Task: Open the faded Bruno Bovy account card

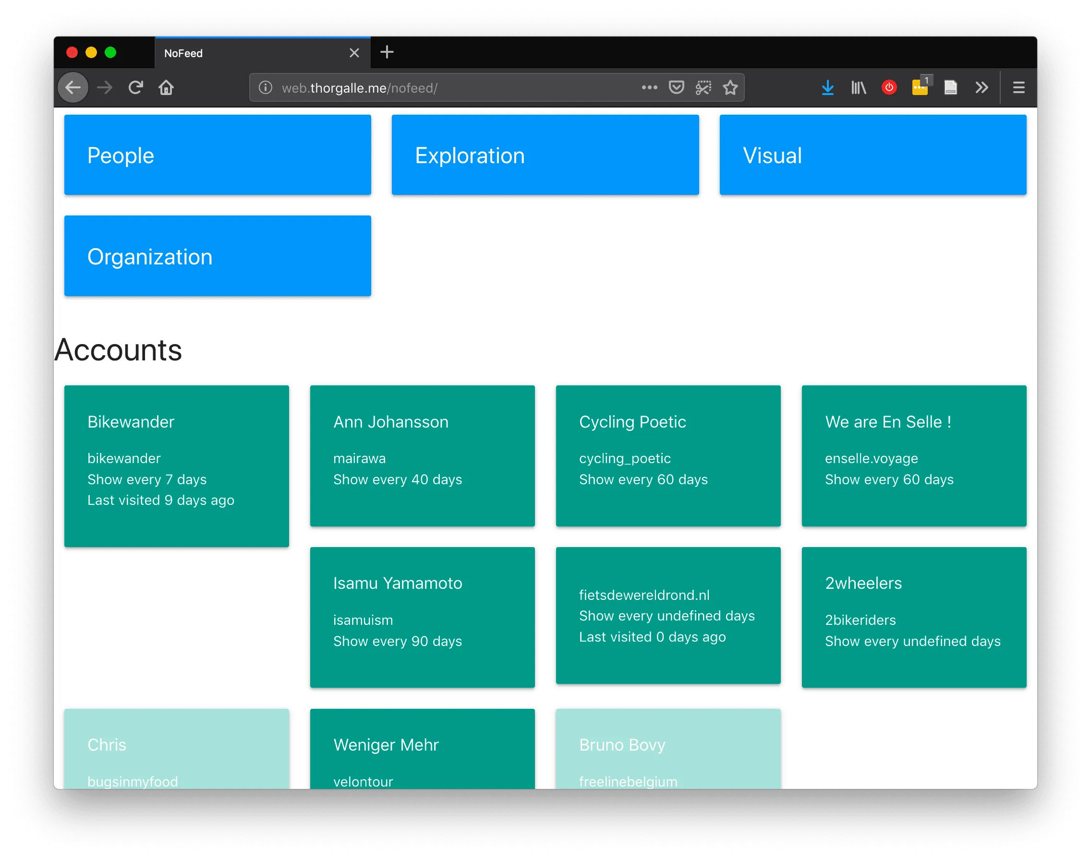Action: pos(668,749)
